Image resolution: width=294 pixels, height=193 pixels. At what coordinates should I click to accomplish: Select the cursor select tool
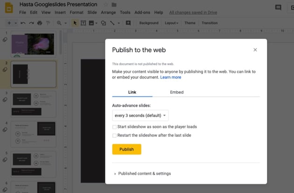click(75, 23)
